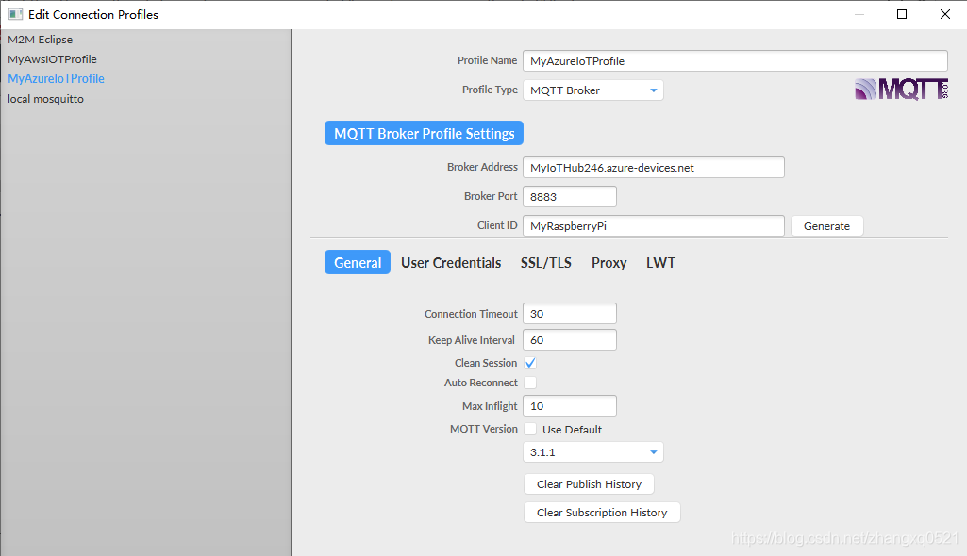The image size is (967, 556).
Task: Click the Client ID field
Action: tap(654, 226)
